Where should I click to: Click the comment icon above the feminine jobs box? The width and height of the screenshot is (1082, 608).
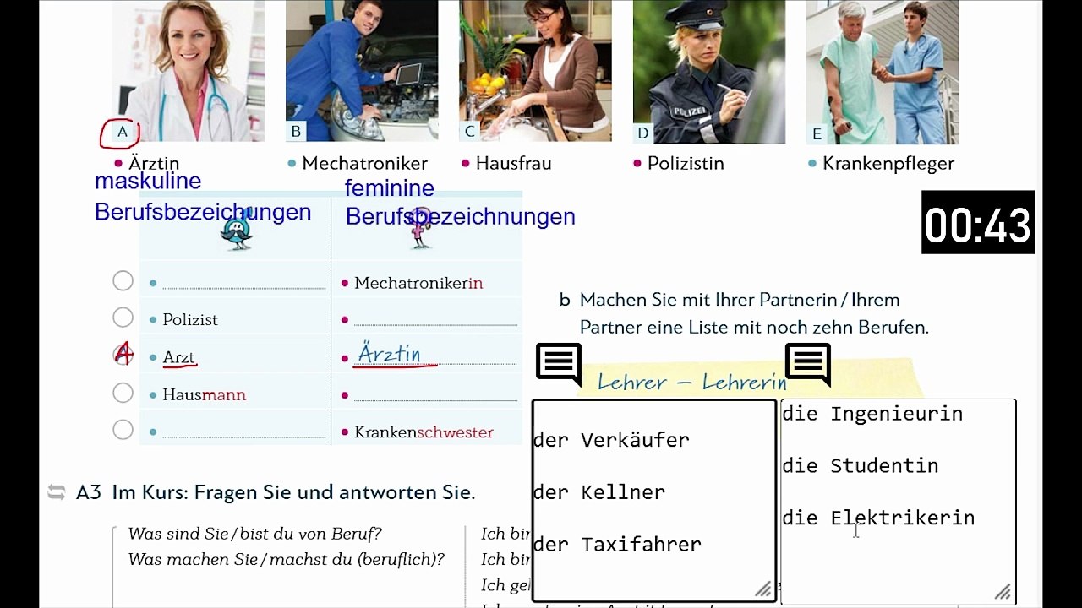tap(808, 364)
